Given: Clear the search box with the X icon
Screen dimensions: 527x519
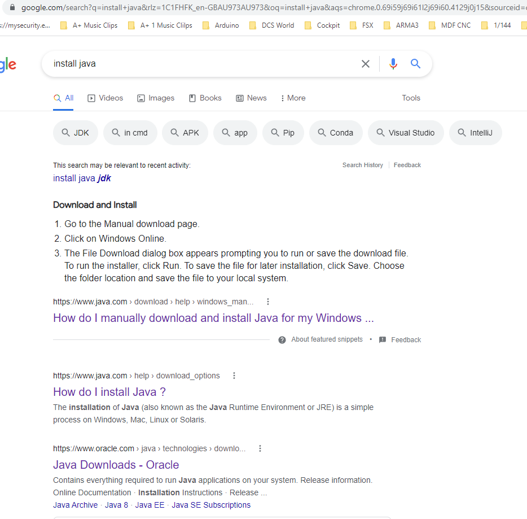Looking at the screenshot, I should click(365, 64).
